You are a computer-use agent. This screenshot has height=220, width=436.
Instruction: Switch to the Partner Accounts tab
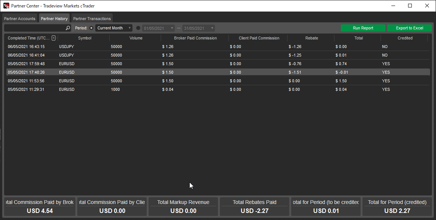(20, 19)
